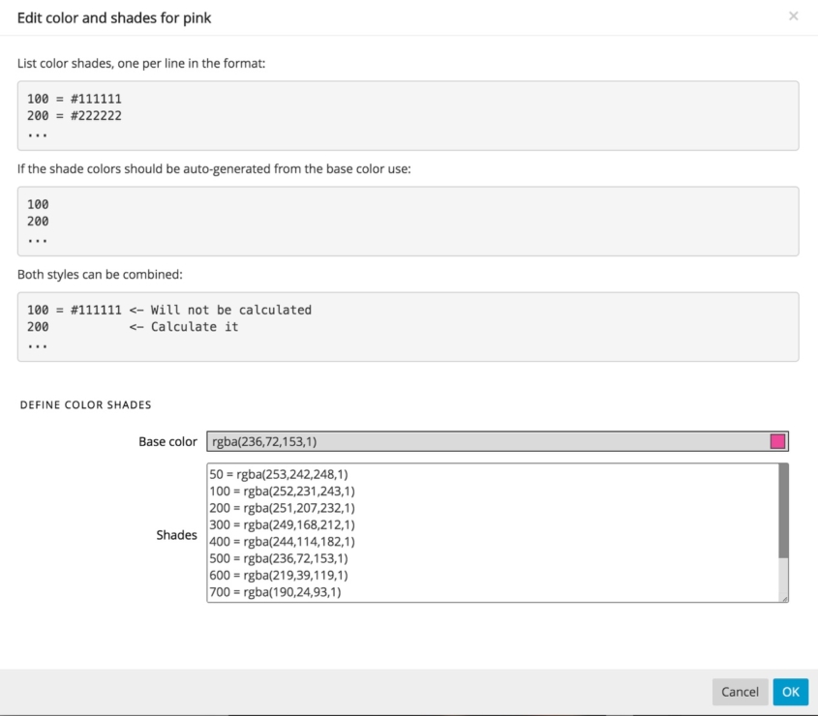Confirm changes with the OK button
818x716 pixels.
click(x=790, y=692)
